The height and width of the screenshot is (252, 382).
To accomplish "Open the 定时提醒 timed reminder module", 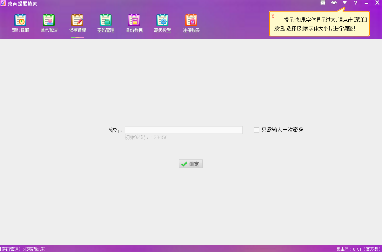I will 20,23.
